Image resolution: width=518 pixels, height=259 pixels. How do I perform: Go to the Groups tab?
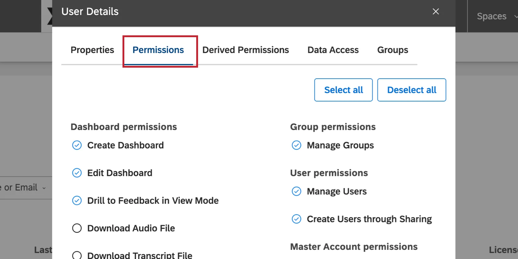tap(392, 50)
